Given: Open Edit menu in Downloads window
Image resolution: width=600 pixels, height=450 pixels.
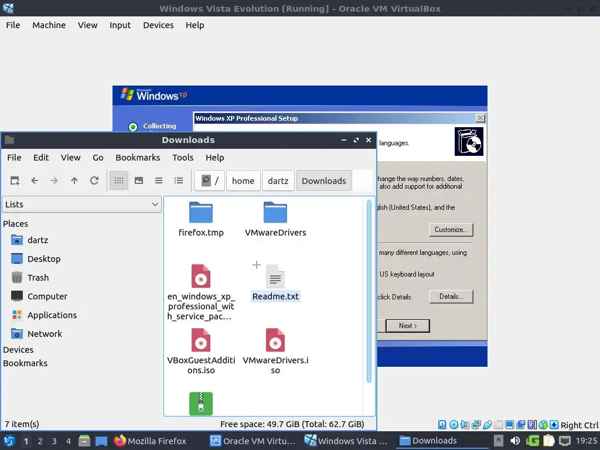Looking at the screenshot, I should [41, 158].
